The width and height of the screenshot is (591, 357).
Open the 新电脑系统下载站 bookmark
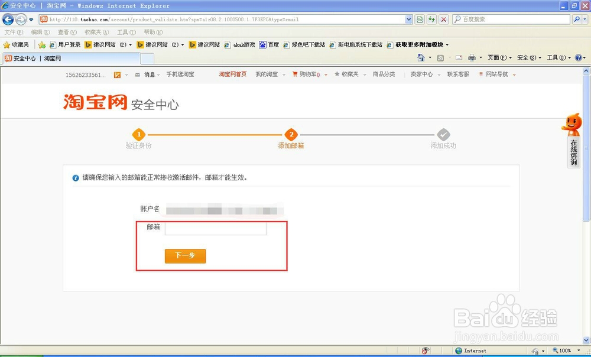pyautogui.click(x=356, y=45)
